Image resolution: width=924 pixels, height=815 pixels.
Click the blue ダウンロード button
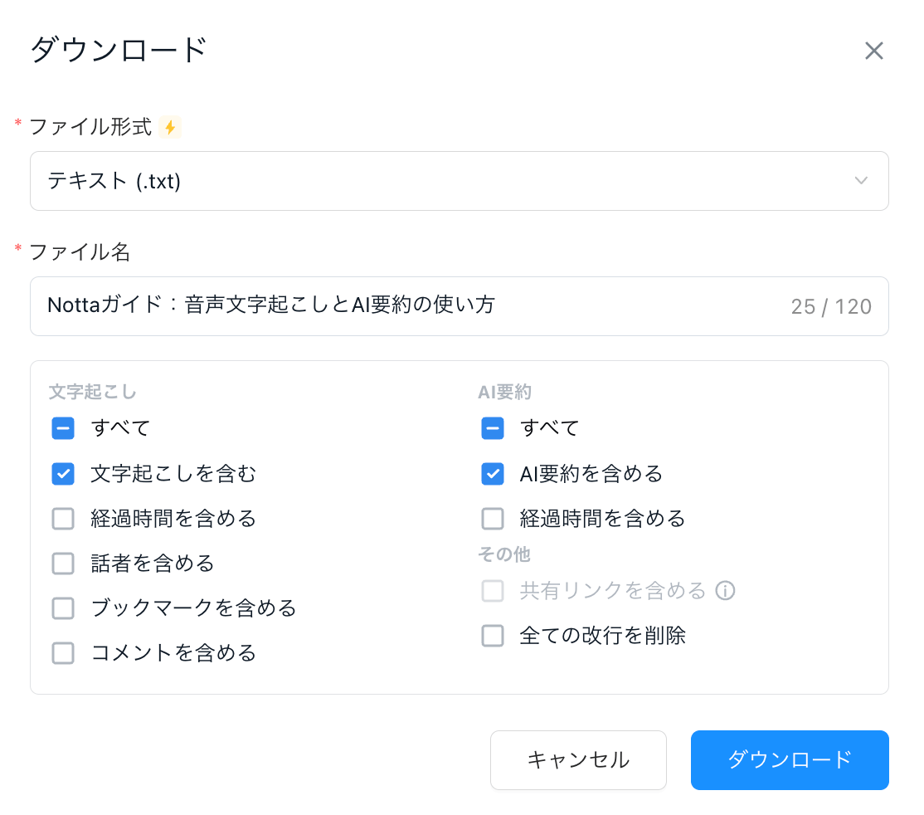point(790,759)
